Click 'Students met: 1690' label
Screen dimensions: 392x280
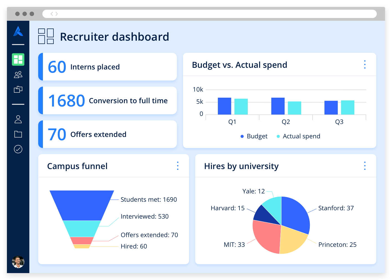[x=149, y=199]
